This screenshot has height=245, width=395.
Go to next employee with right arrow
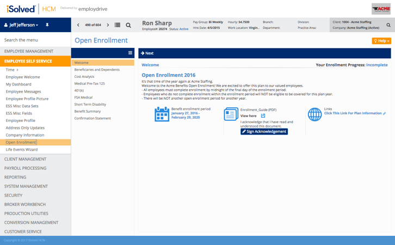[x=108, y=25]
